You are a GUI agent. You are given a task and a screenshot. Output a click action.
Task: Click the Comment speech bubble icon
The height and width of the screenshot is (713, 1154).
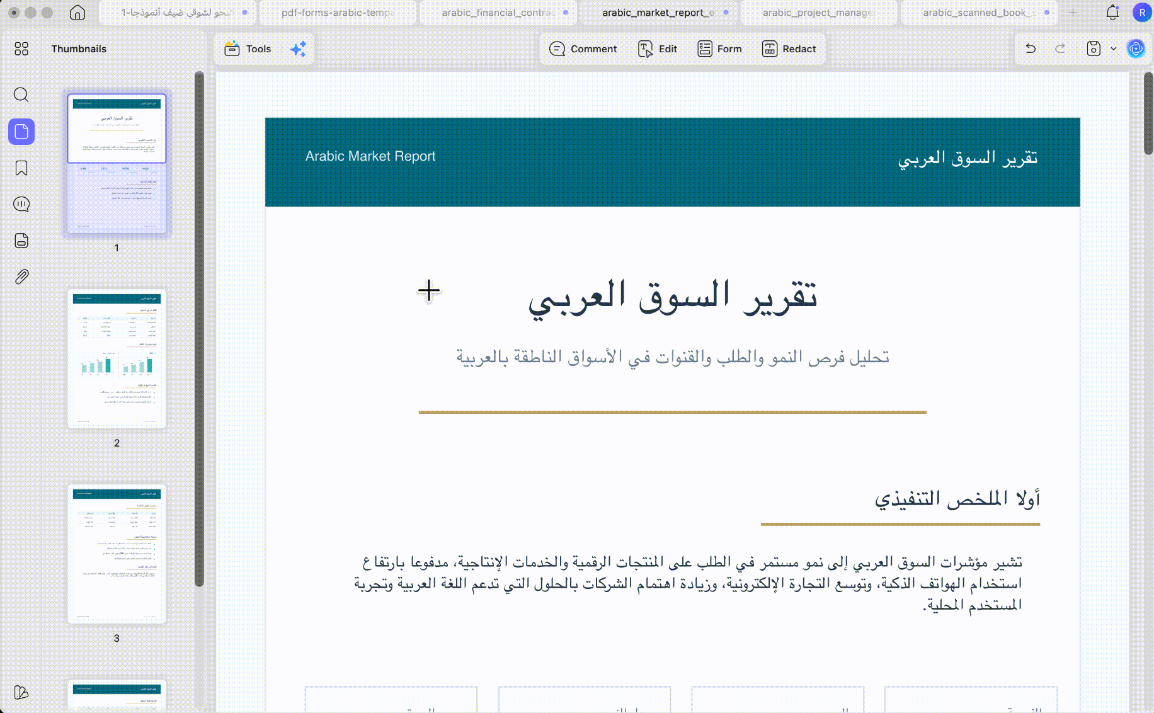click(557, 48)
